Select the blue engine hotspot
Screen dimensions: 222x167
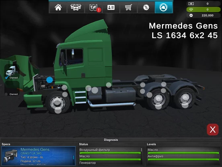click(49, 80)
